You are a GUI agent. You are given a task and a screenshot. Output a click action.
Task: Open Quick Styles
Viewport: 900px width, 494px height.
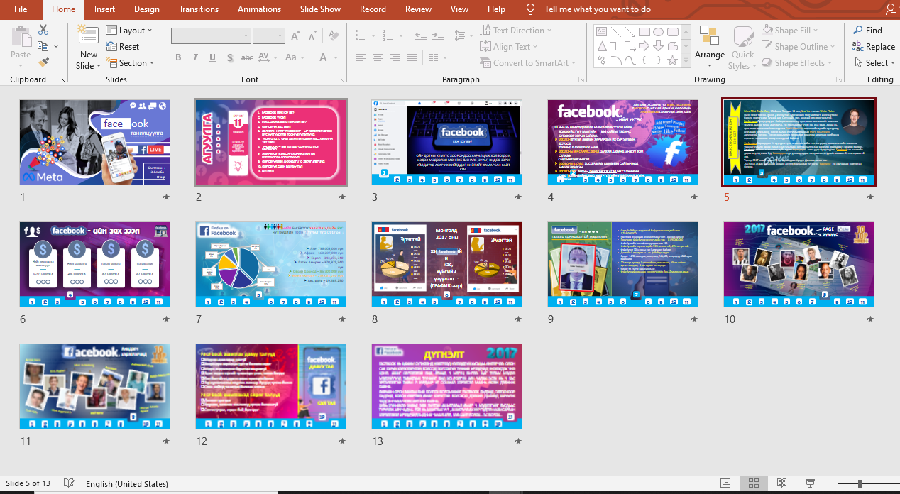pos(743,48)
